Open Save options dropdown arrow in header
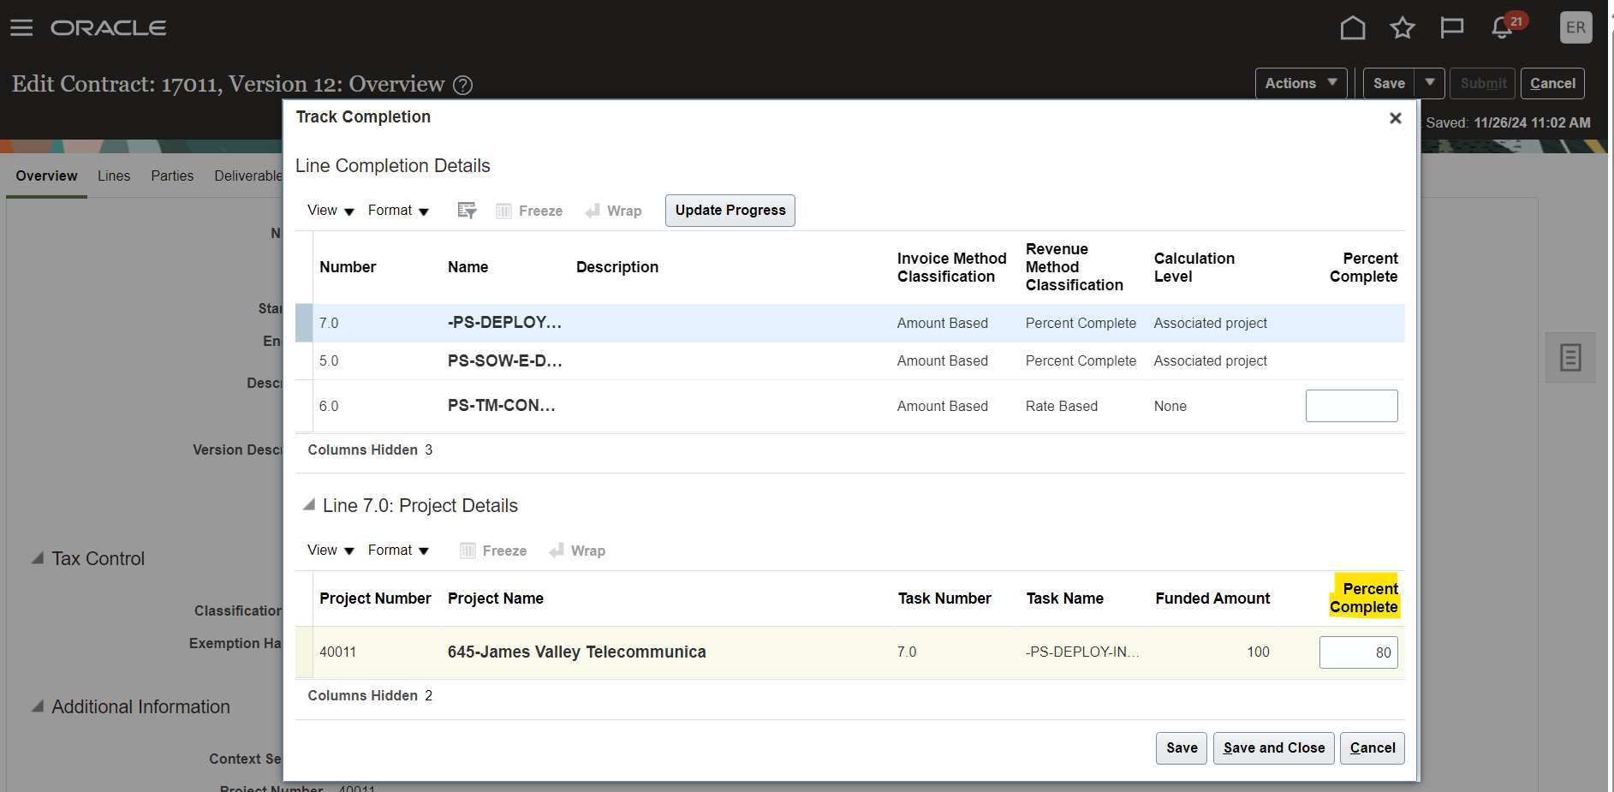Image resolution: width=1614 pixels, height=792 pixels. click(x=1430, y=83)
